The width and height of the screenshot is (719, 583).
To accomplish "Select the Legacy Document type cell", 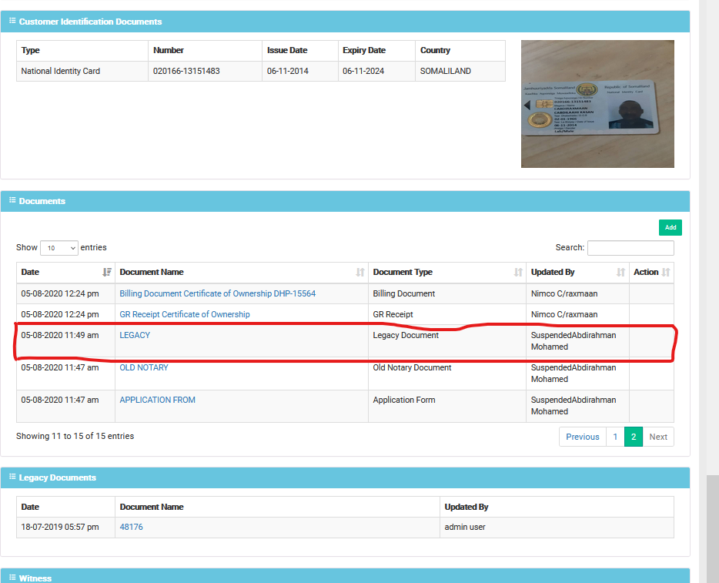I will (x=447, y=341).
